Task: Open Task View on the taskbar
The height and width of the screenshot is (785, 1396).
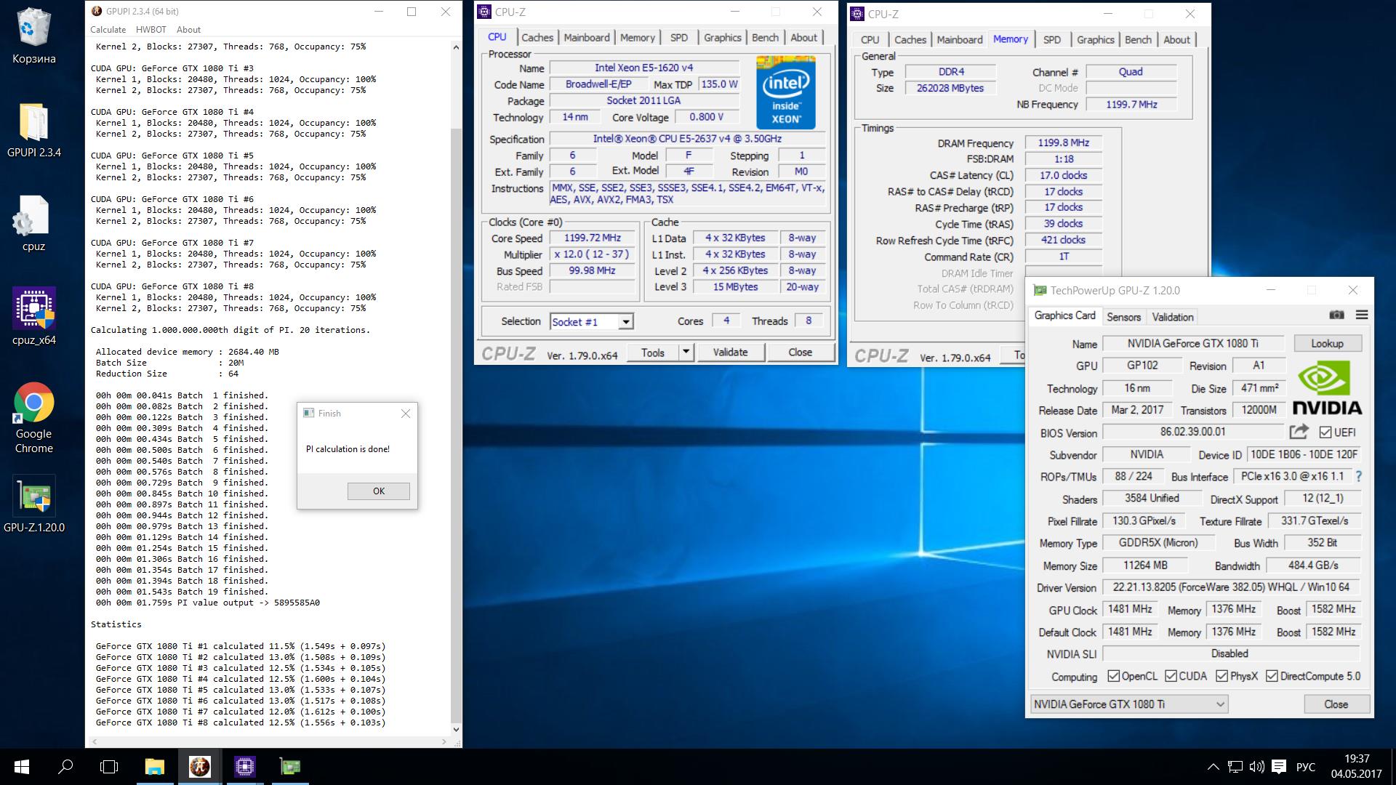Action: coord(109,767)
